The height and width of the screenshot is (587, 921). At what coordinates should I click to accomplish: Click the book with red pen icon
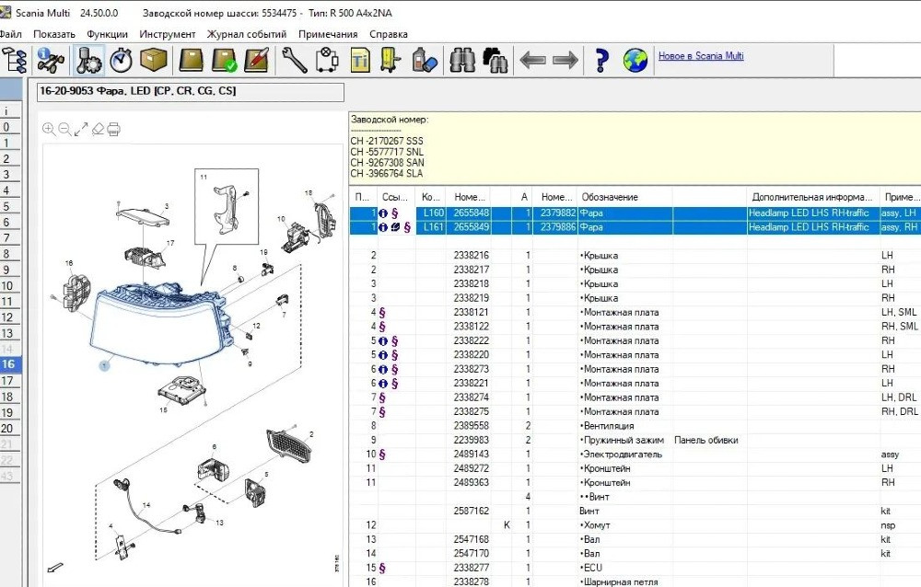pos(257,60)
